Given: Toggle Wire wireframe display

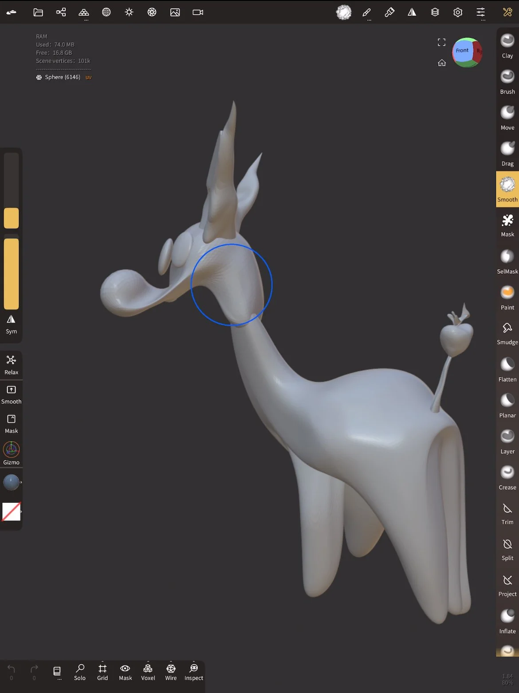Looking at the screenshot, I should click(171, 672).
